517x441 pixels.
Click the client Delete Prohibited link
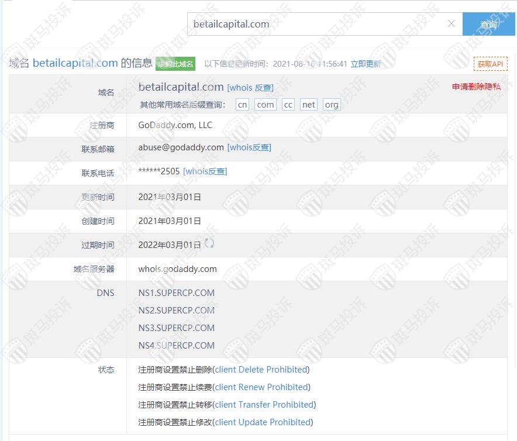point(261,370)
